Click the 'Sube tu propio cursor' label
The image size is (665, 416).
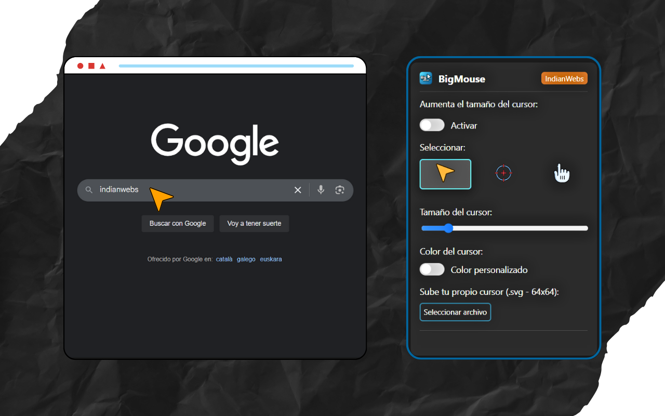[x=489, y=292]
